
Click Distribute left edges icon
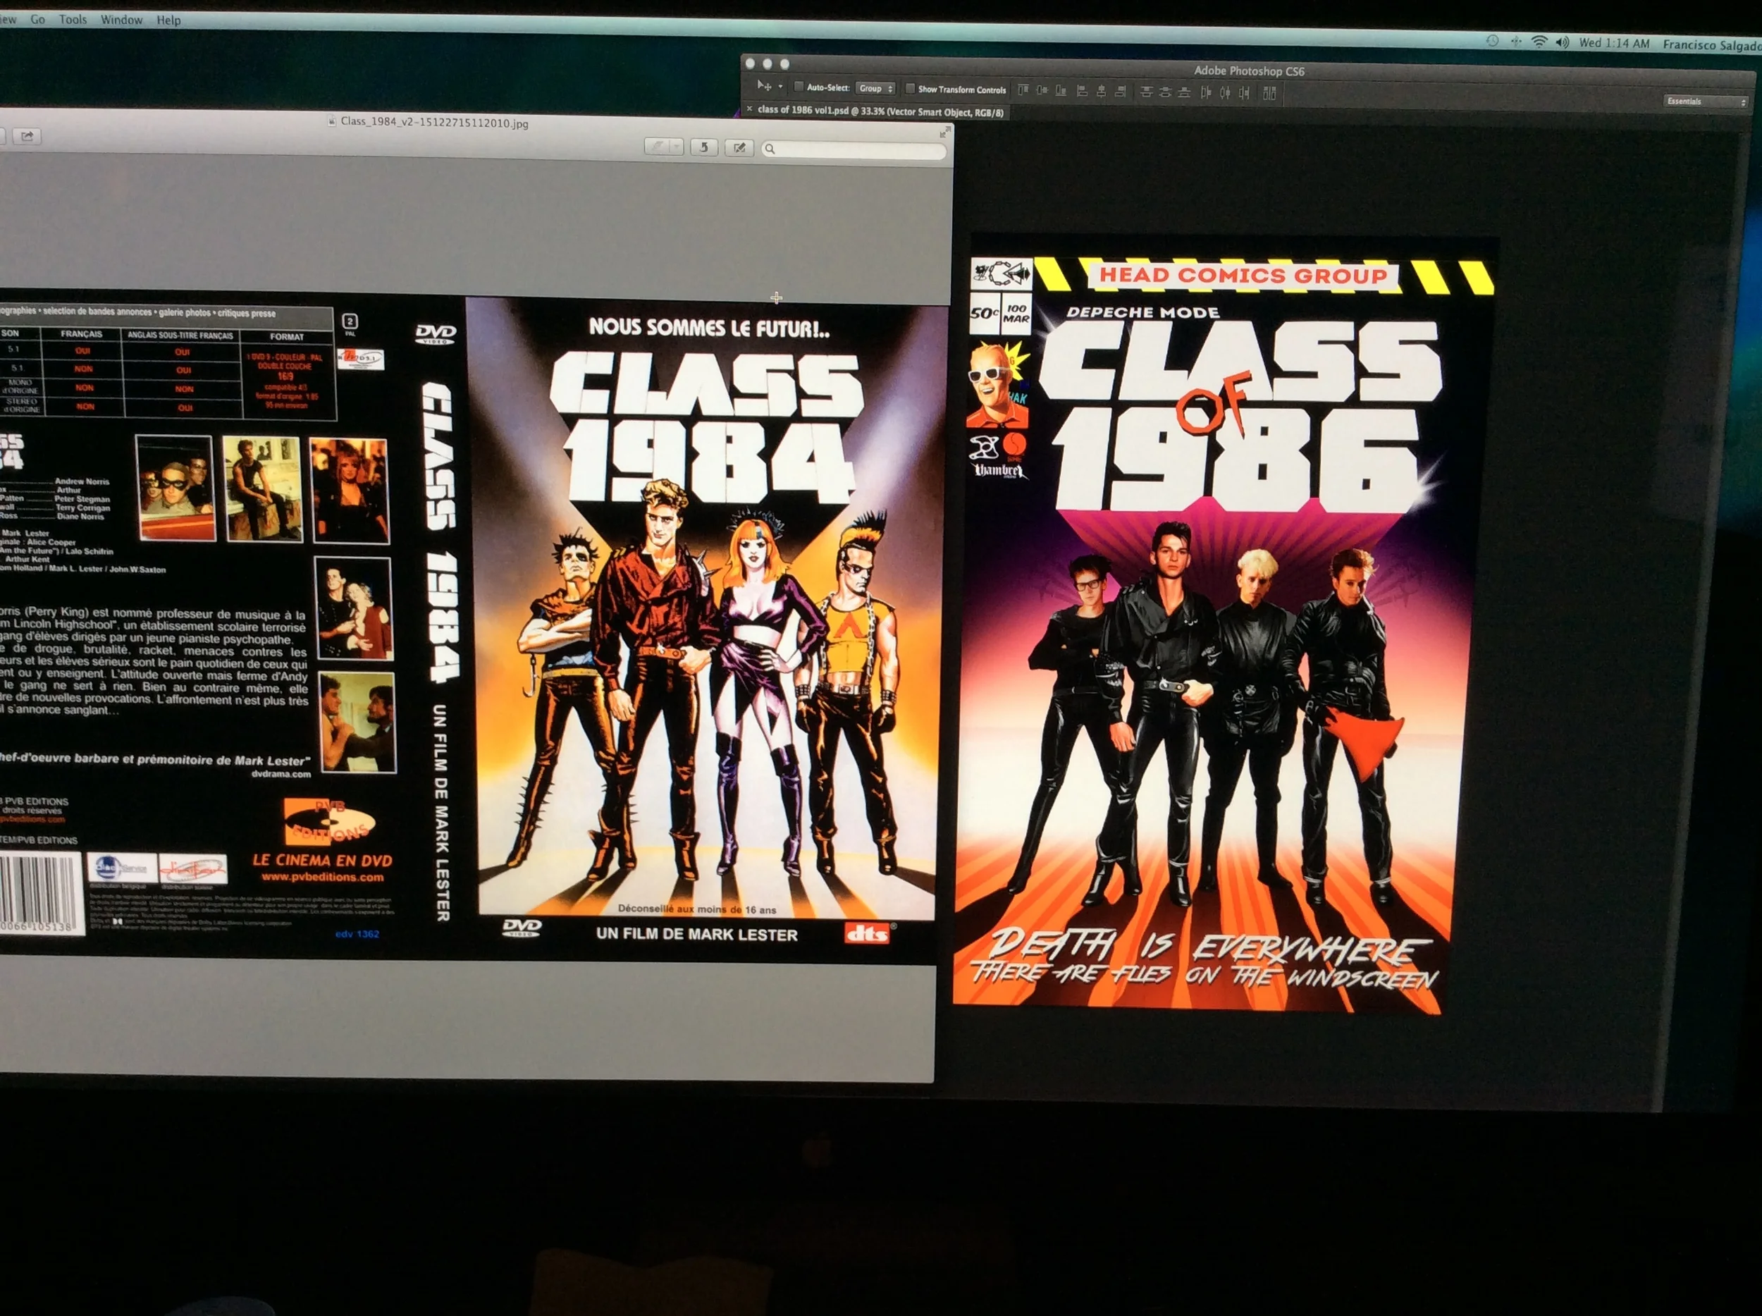[x=1206, y=93]
